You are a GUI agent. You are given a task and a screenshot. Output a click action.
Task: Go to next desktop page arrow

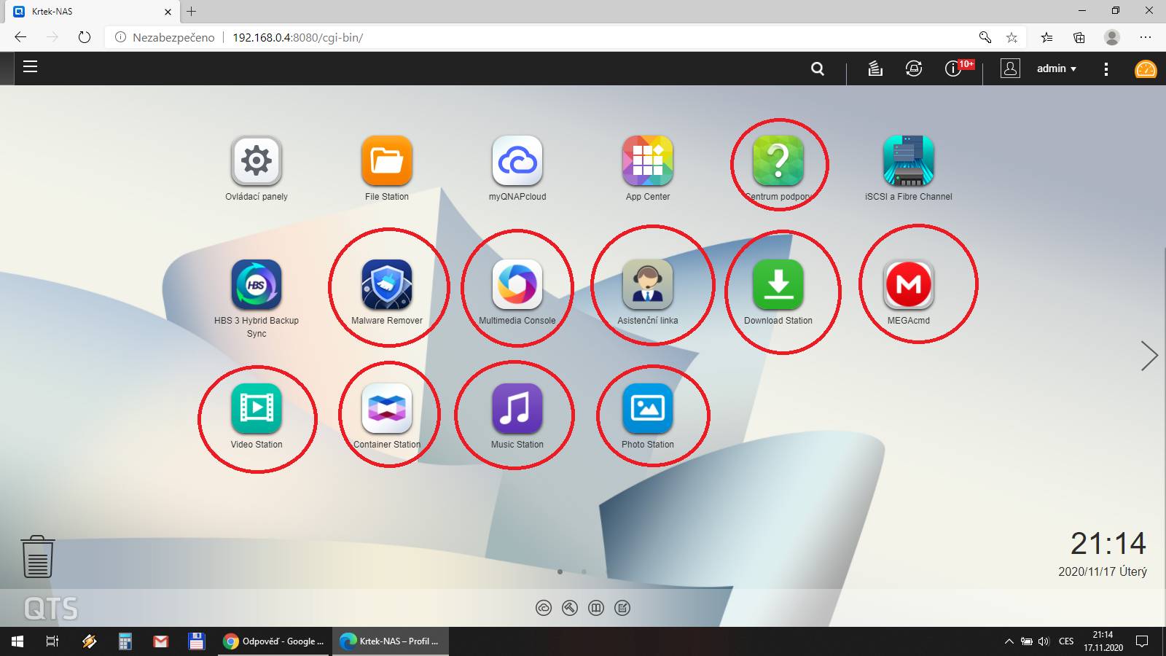tap(1149, 356)
